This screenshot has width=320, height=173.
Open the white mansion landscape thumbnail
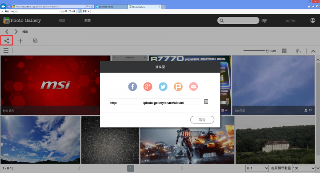[275, 140]
